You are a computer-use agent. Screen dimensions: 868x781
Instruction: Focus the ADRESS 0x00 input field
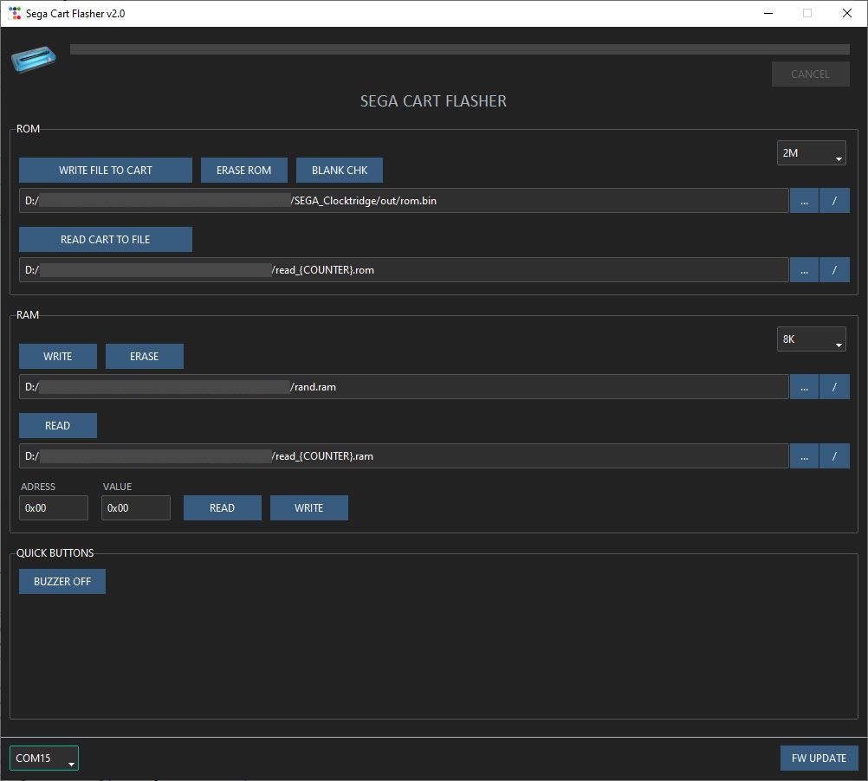coord(53,507)
